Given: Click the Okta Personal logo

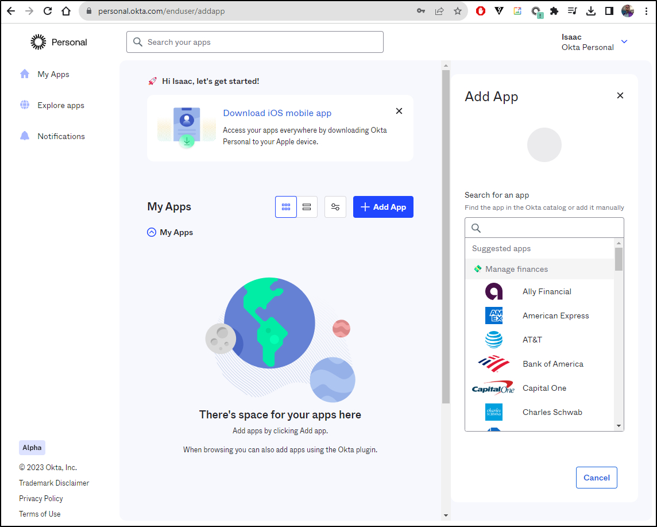Looking at the screenshot, I should [59, 42].
